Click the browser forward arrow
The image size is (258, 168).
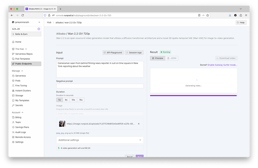point(17,15)
